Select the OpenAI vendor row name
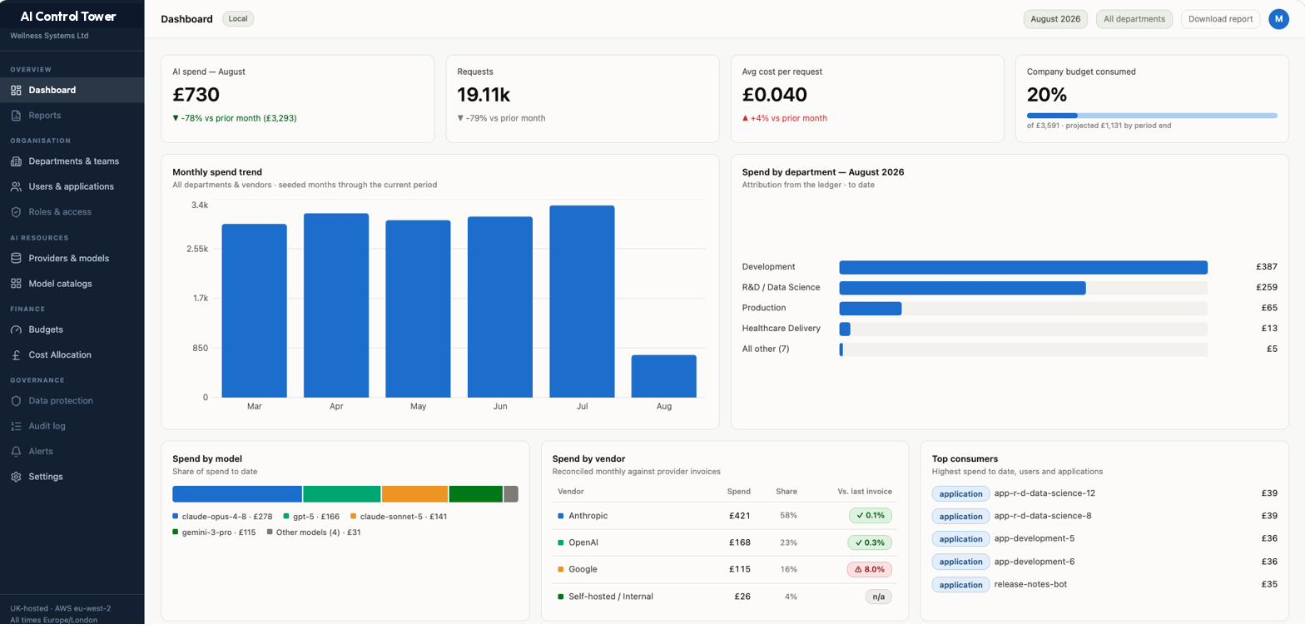 coord(583,542)
